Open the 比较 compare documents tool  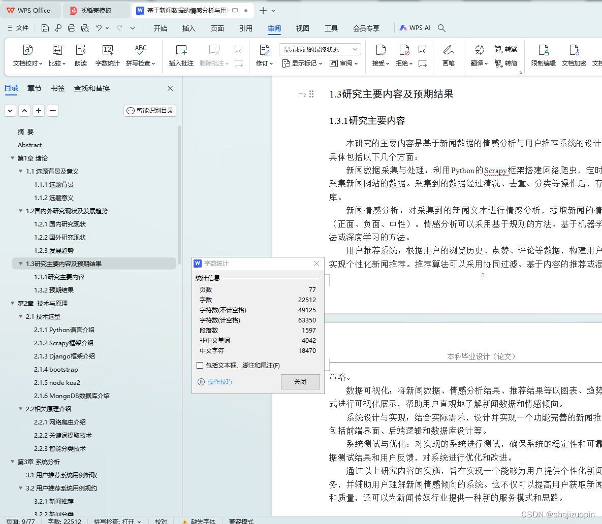point(57,56)
